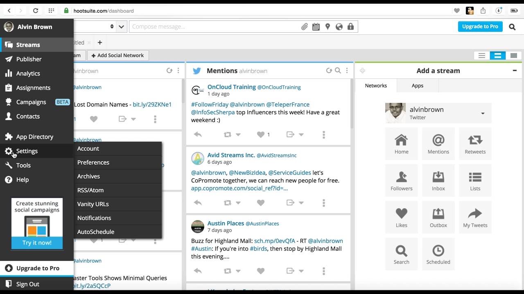Open App Directory
The height and width of the screenshot is (294, 524).
37,137
